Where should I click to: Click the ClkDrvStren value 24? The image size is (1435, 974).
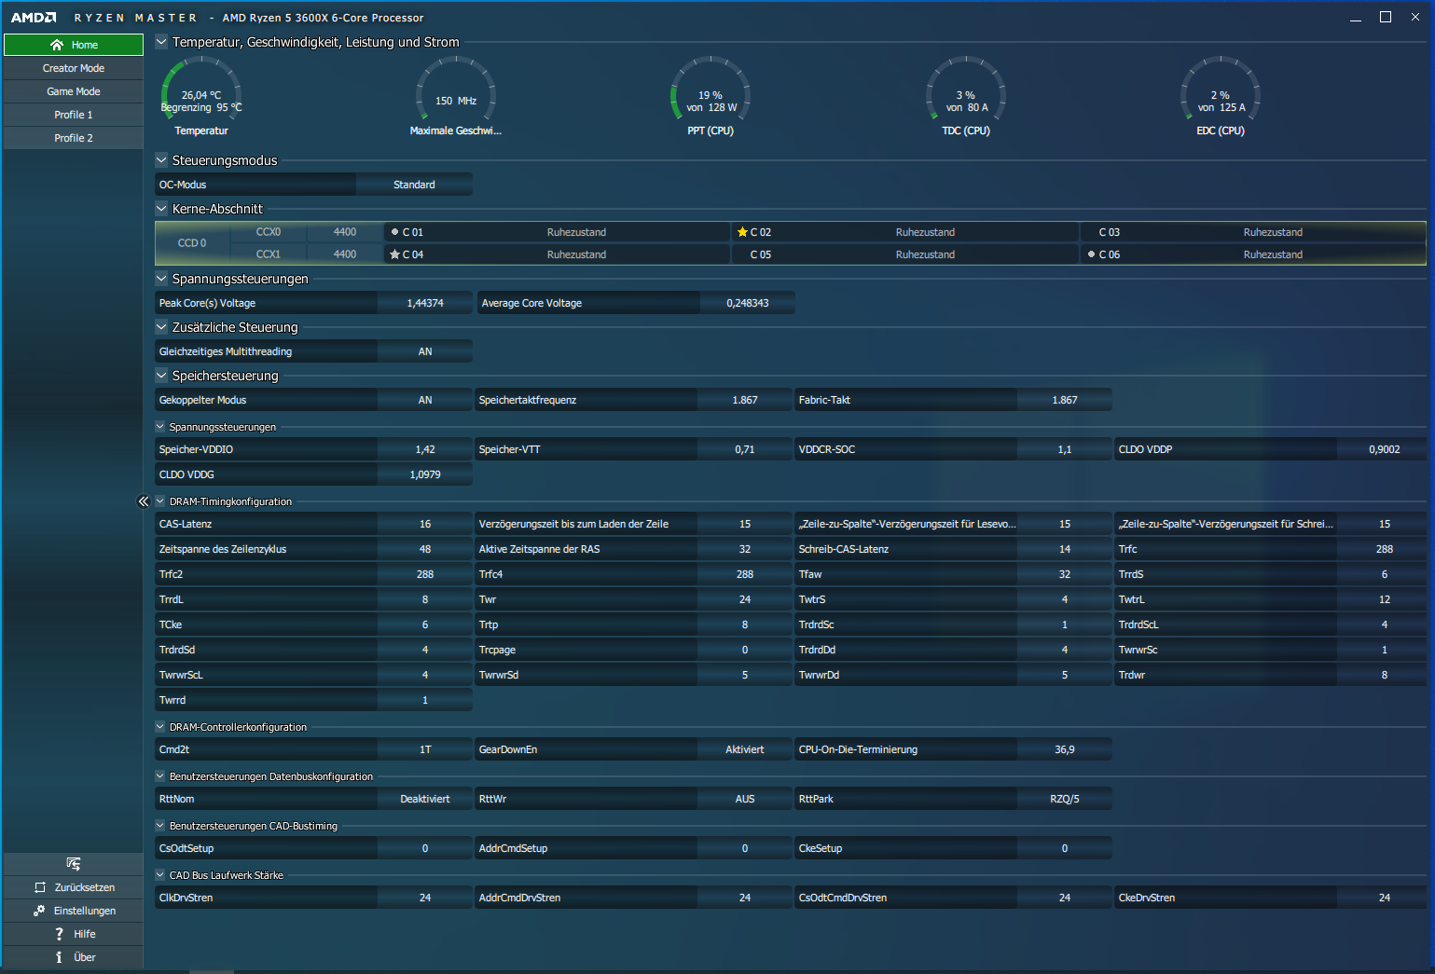point(425,898)
